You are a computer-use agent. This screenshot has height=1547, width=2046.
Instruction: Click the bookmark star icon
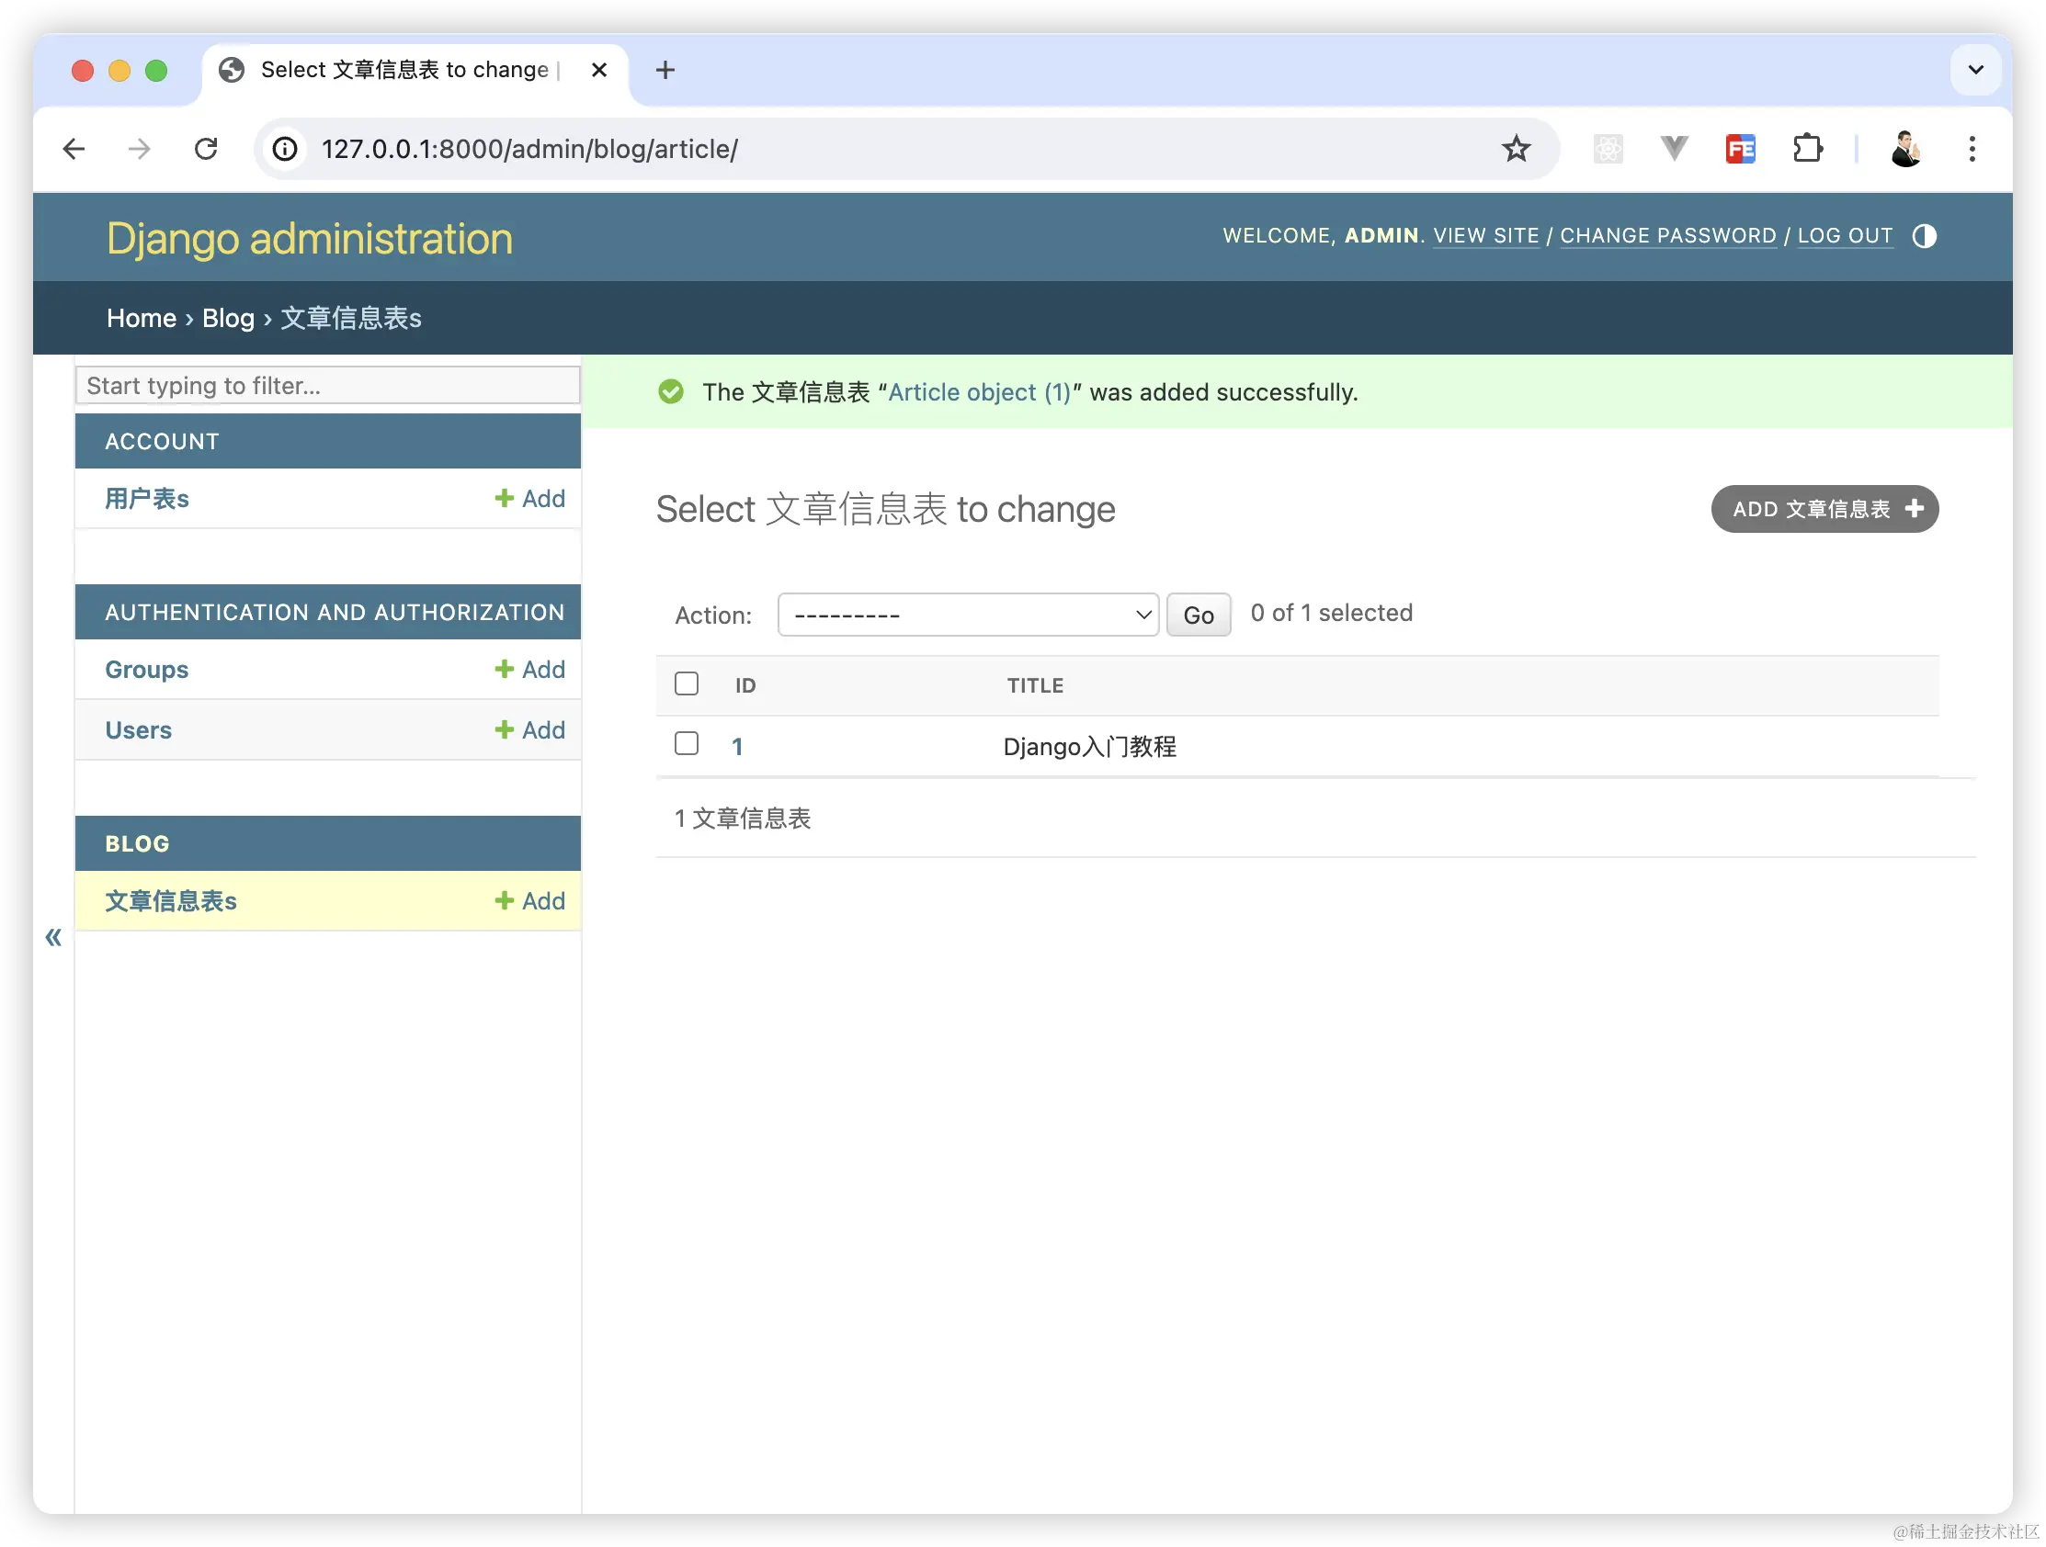coord(1515,149)
